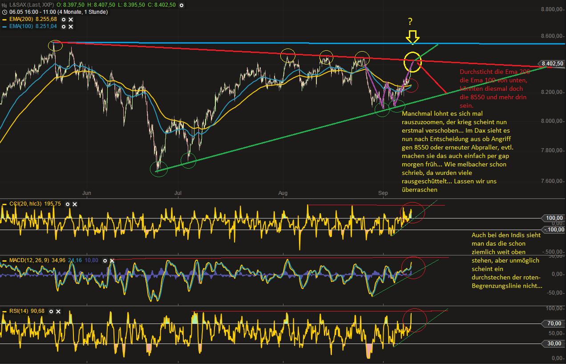
Task: Click the CCI -100,00 level marker
Action: point(554,230)
